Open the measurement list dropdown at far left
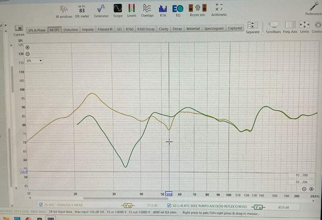 [4, 25]
